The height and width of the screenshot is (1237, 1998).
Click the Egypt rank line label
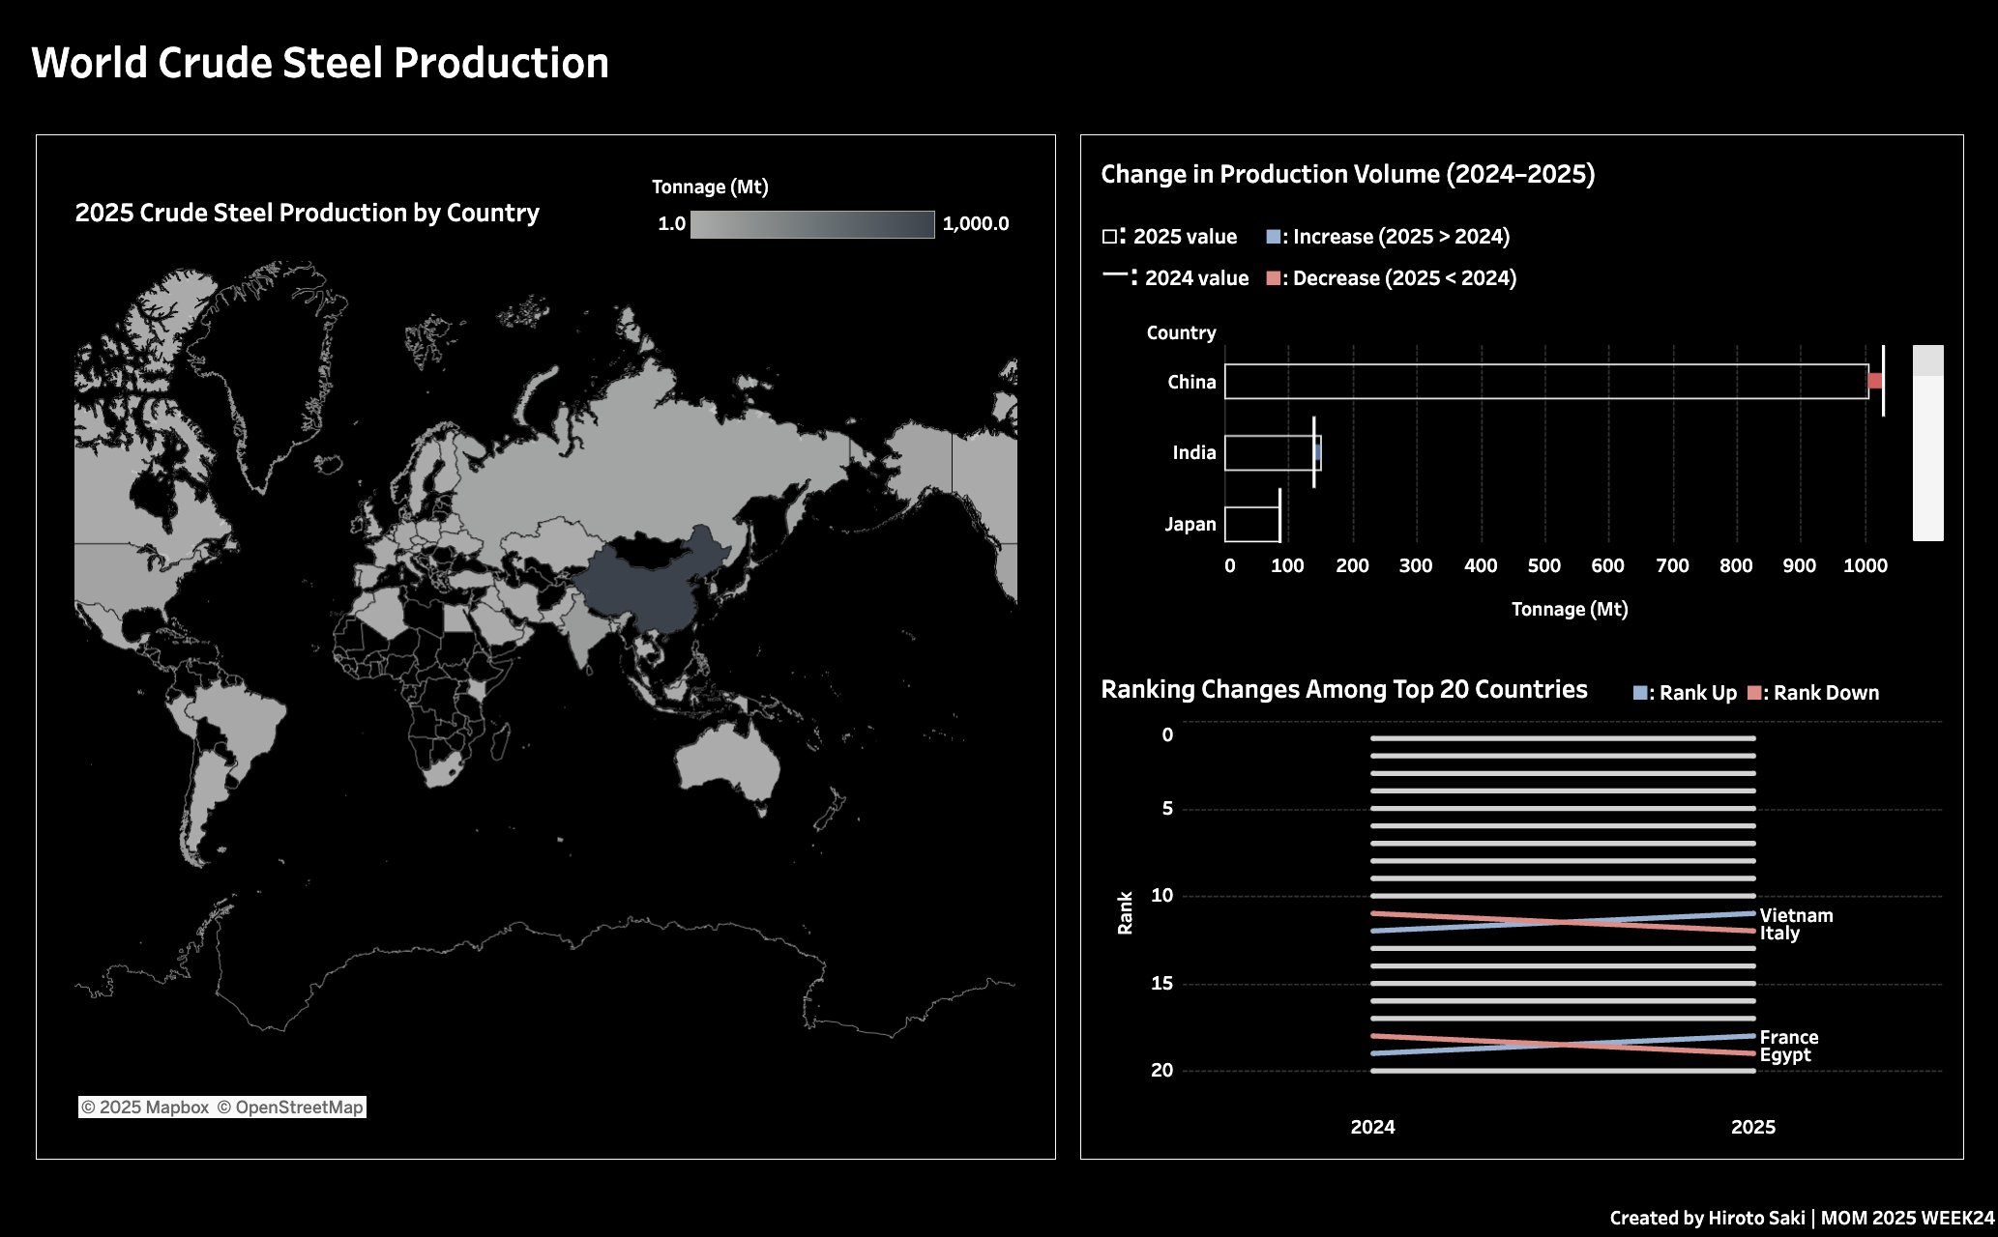click(1785, 1055)
